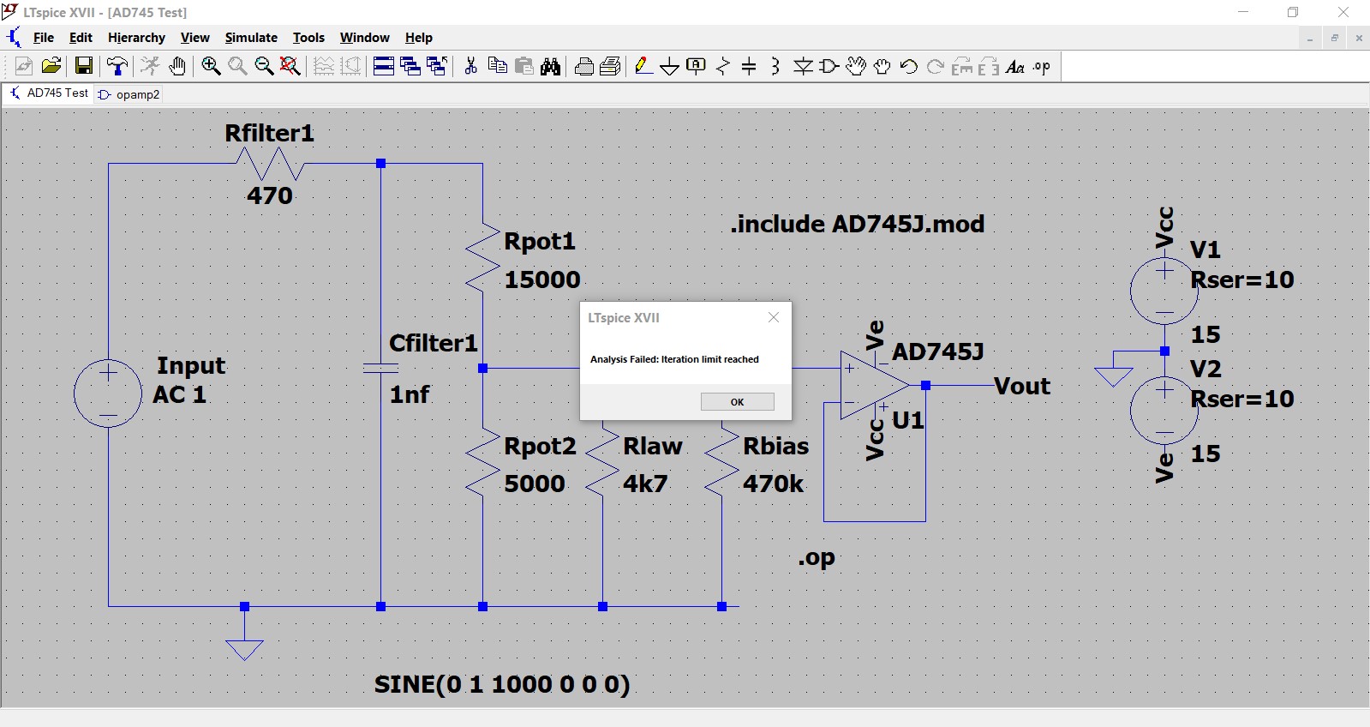Click the Undo arrow icon

909,66
